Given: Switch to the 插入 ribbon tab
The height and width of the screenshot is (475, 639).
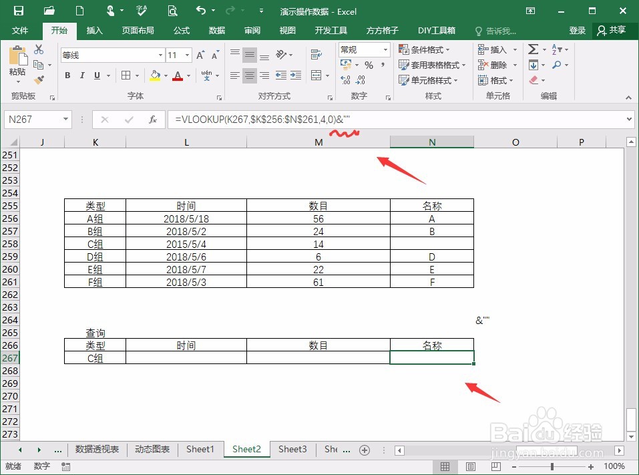Looking at the screenshot, I should click(93, 30).
